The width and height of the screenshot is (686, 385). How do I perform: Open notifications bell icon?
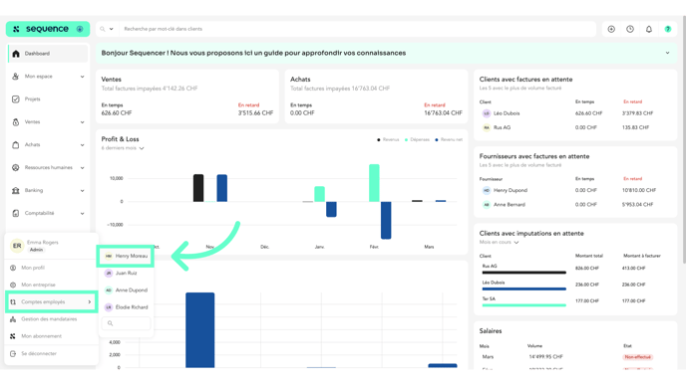[649, 29]
